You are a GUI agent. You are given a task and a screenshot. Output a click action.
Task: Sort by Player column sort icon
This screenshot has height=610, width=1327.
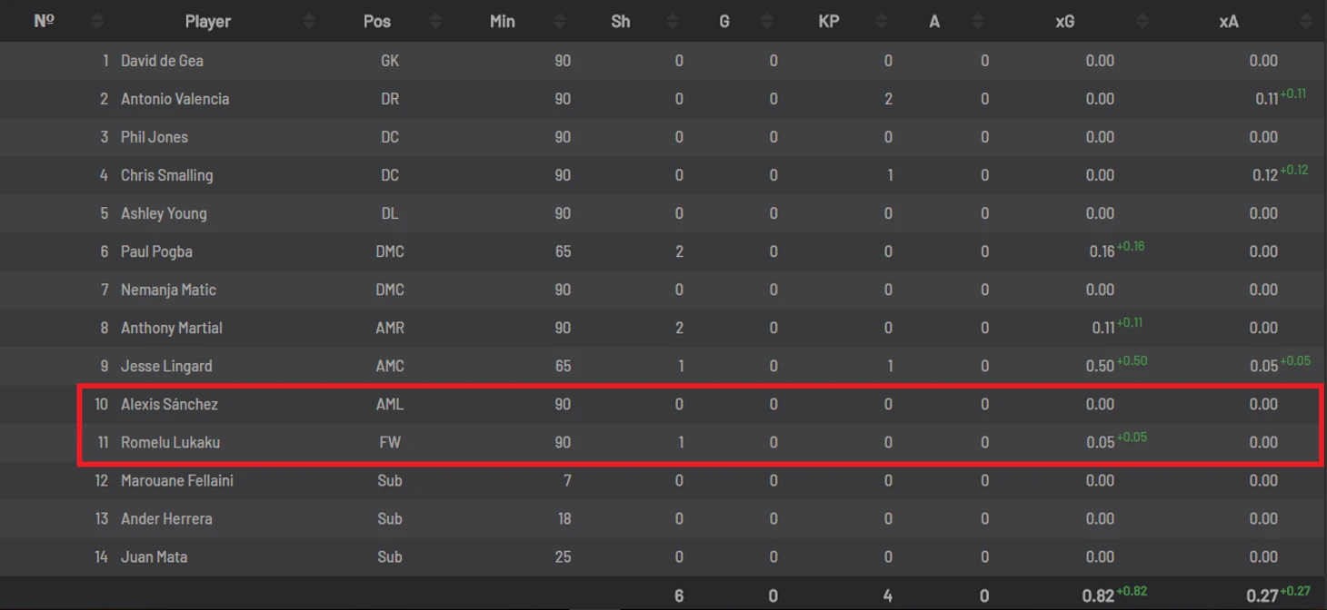tap(309, 21)
